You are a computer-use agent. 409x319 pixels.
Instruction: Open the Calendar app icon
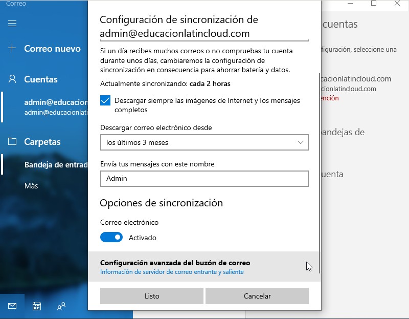[x=37, y=306]
